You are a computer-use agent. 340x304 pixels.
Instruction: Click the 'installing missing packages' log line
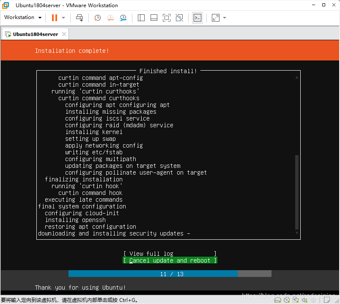click(x=111, y=112)
